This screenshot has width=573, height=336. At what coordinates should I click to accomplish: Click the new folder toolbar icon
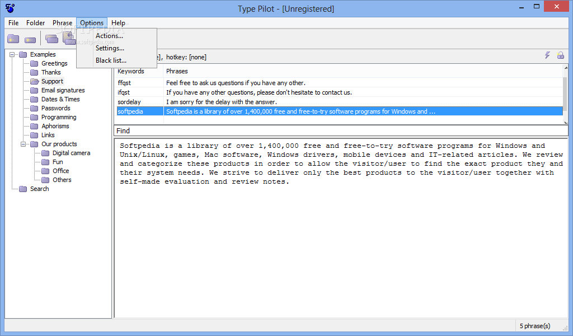pos(13,39)
